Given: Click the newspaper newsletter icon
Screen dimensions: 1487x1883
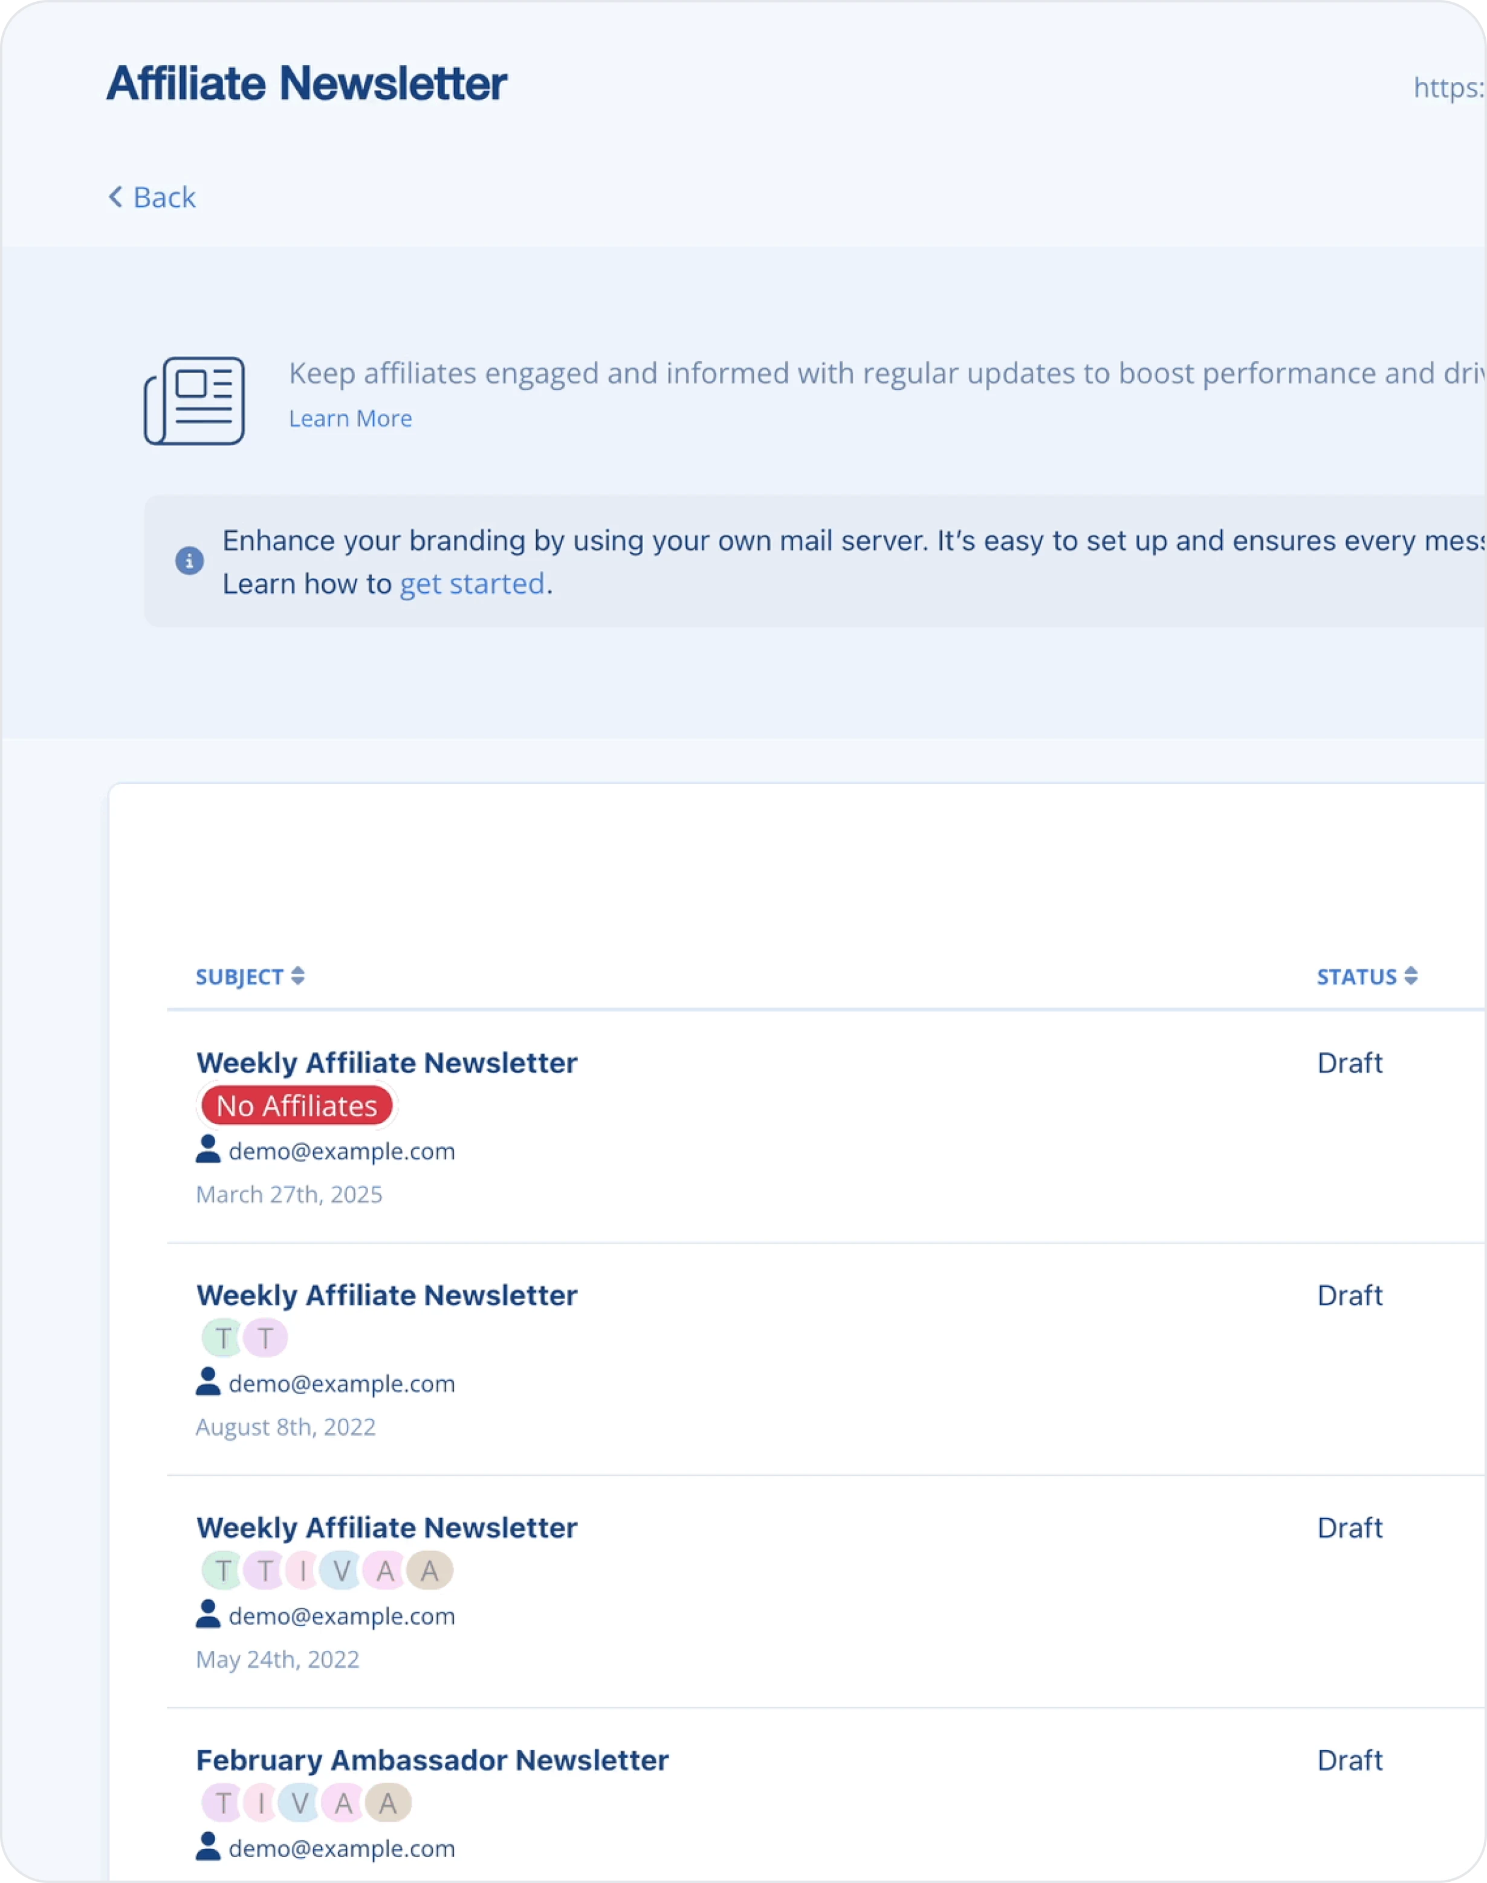Looking at the screenshot, I should [194, 400].
